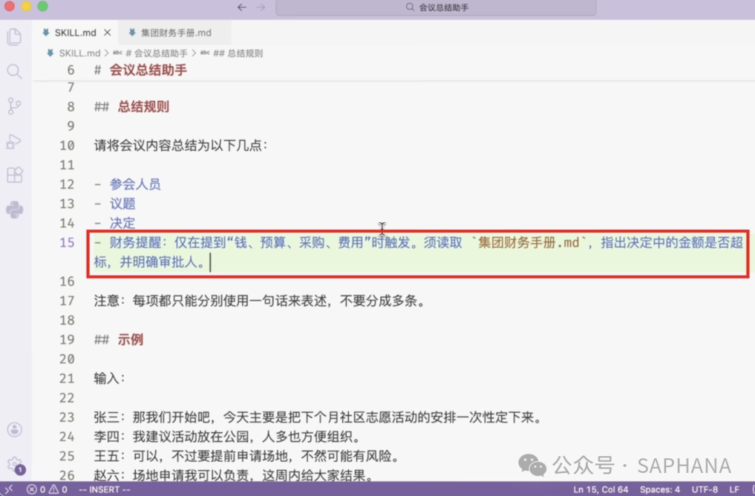Change line ending via LF status entry
The height and width of the screenshot is (496, 755).
(x=734, y=489)
